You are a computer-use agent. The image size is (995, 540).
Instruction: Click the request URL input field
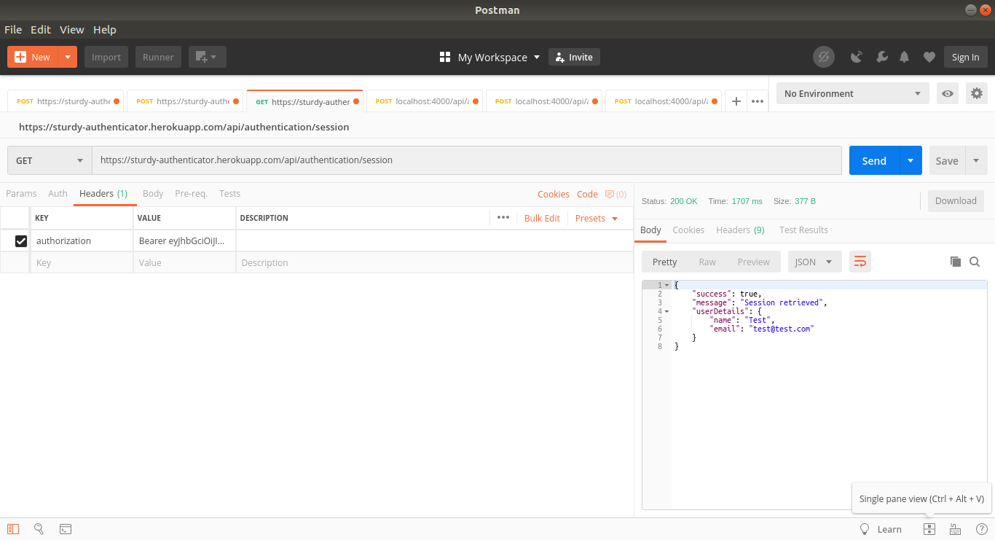coord(466,160)
